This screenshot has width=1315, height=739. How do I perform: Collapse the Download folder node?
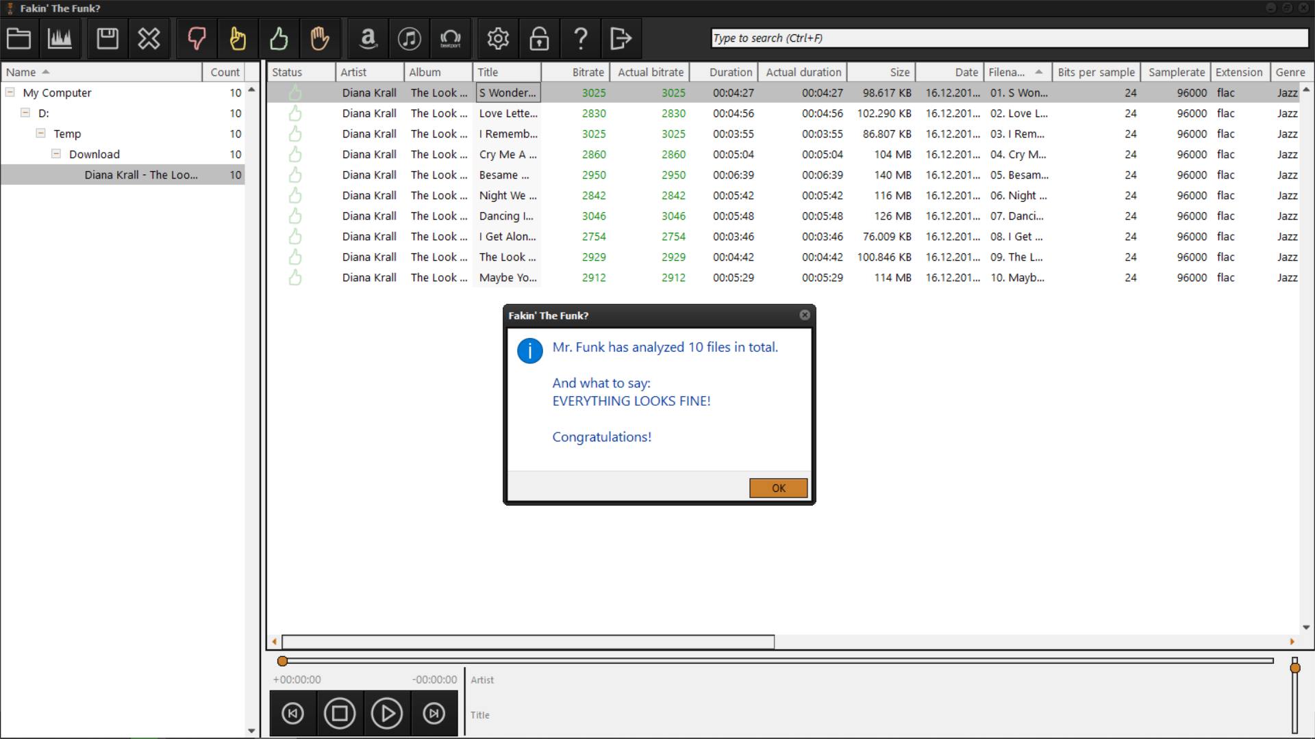[56, 153]
